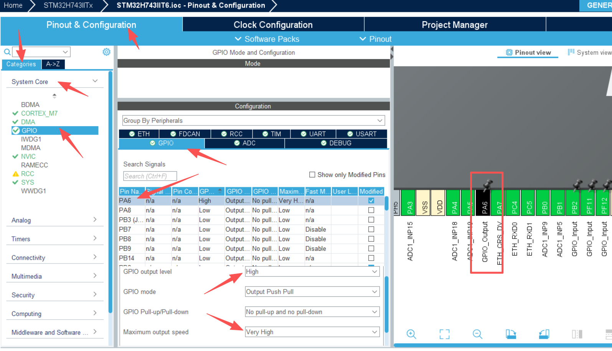Check the Modified checkbox for PA8 row
Screen dimensions: 612x351
[371, 210]
